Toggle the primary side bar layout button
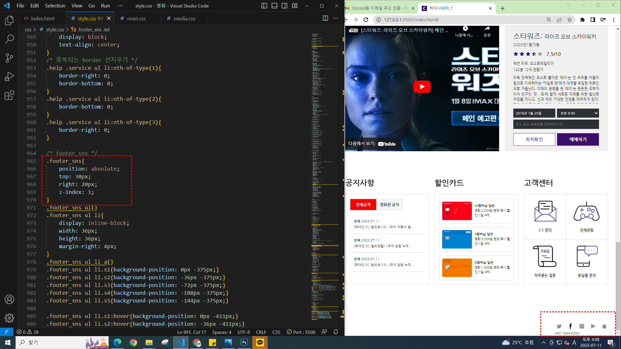Image resolution: width=621 pixels, height=349 pixels. [264, 6]
